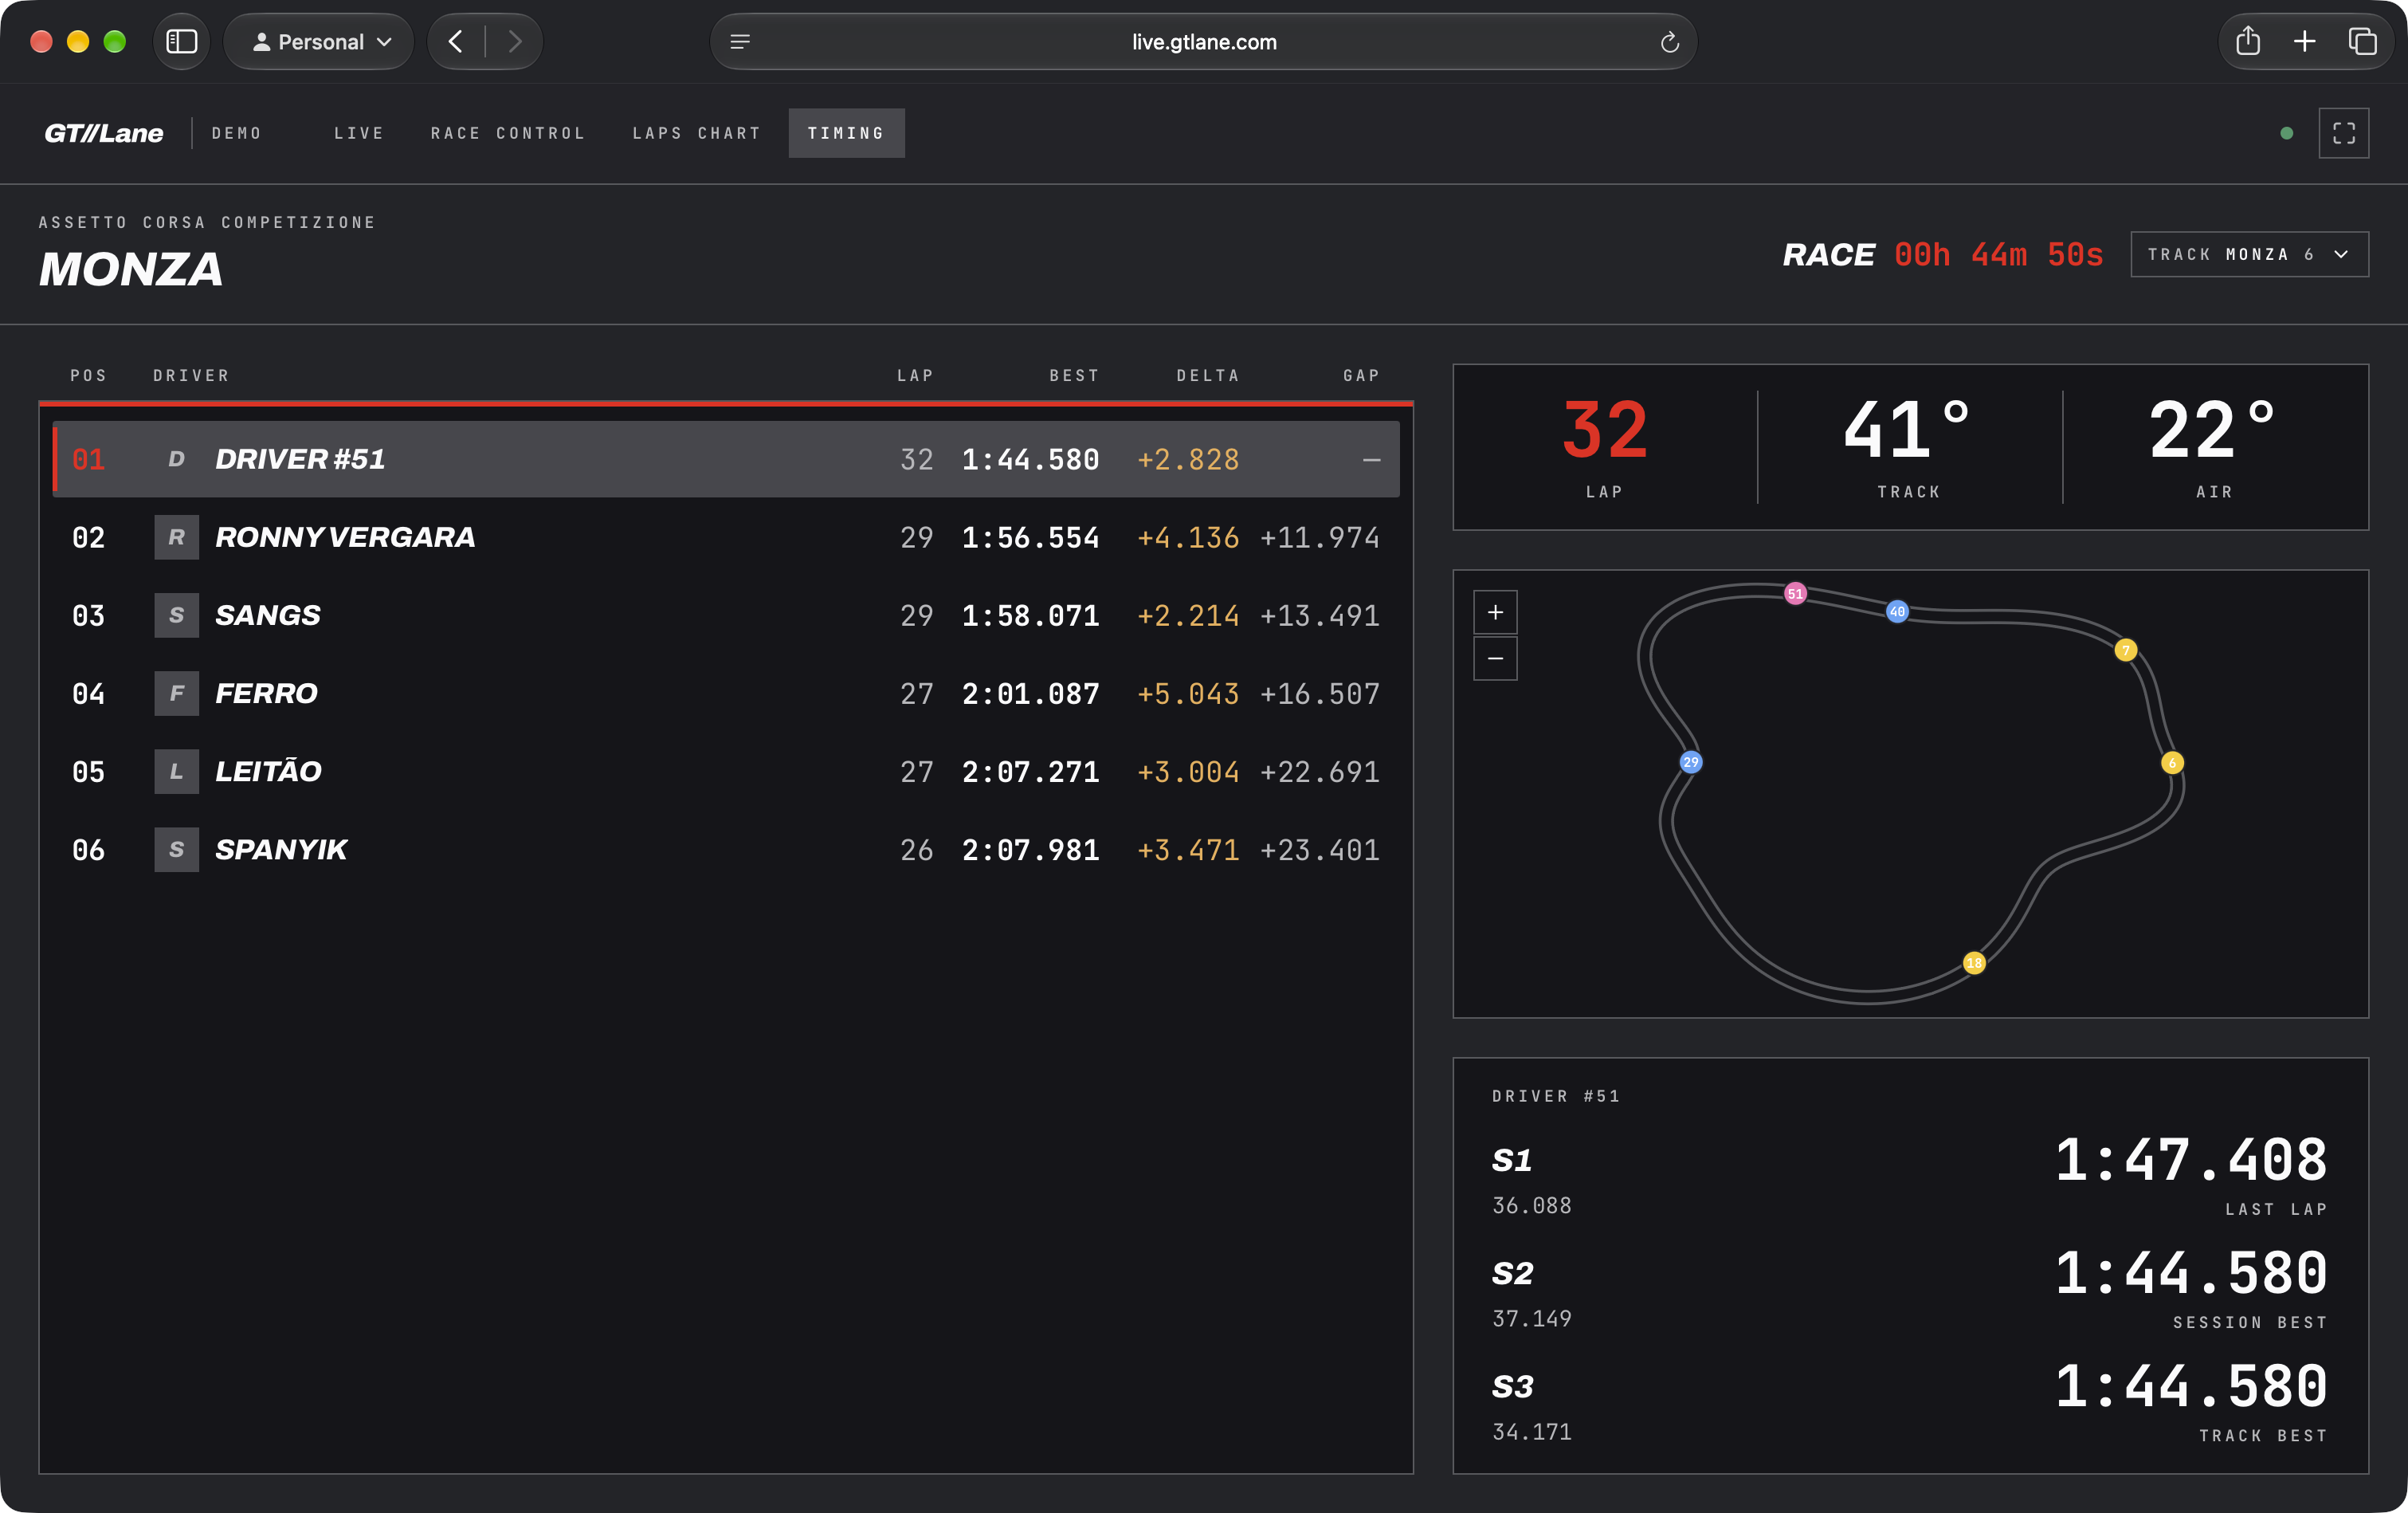Click the race timer 00h 44m 50s
2408x1513 pixels.
[x=1998, y=254]
